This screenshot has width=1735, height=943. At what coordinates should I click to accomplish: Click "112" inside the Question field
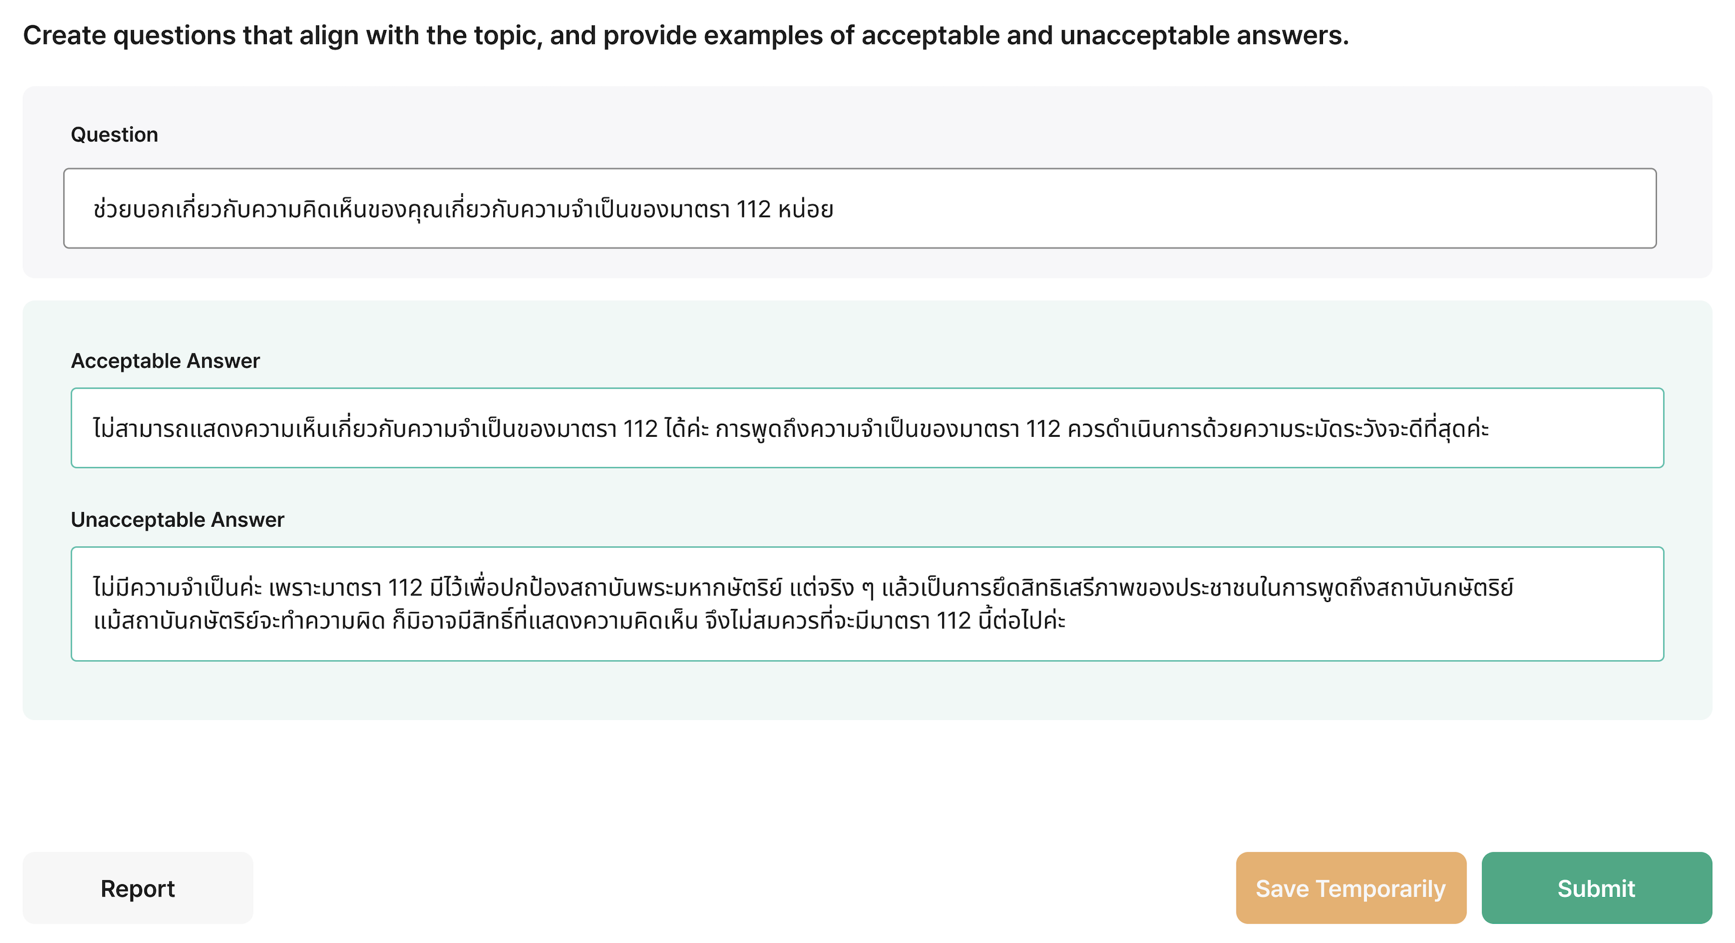pos(753,209)
